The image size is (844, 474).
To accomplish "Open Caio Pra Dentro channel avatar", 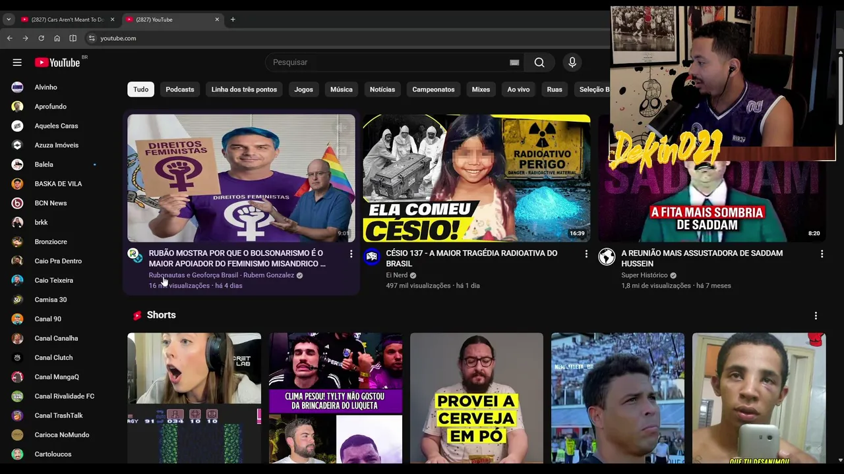I will [x=18, y=261].
